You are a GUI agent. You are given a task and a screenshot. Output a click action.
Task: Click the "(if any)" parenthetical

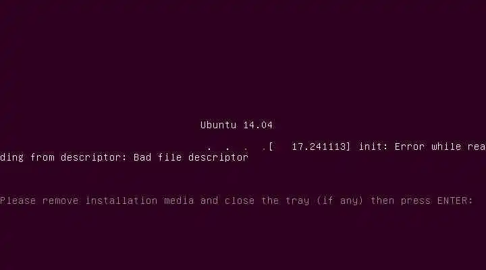[x=340, y=201]
